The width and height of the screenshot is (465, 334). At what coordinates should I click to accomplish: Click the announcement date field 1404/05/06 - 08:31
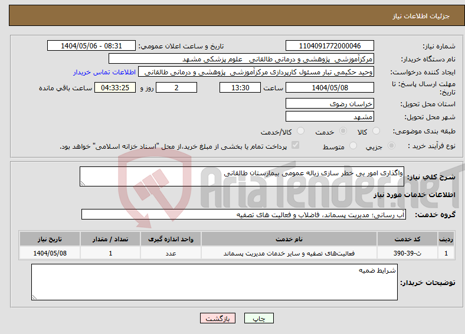point(91,45)
